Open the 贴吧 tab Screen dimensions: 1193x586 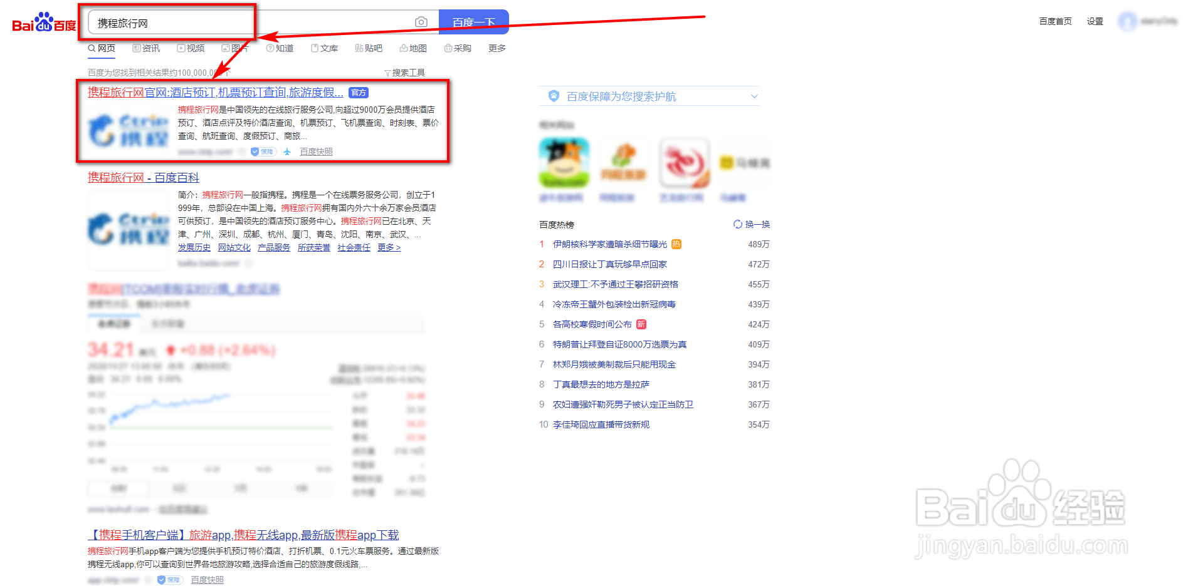point(369,48)
